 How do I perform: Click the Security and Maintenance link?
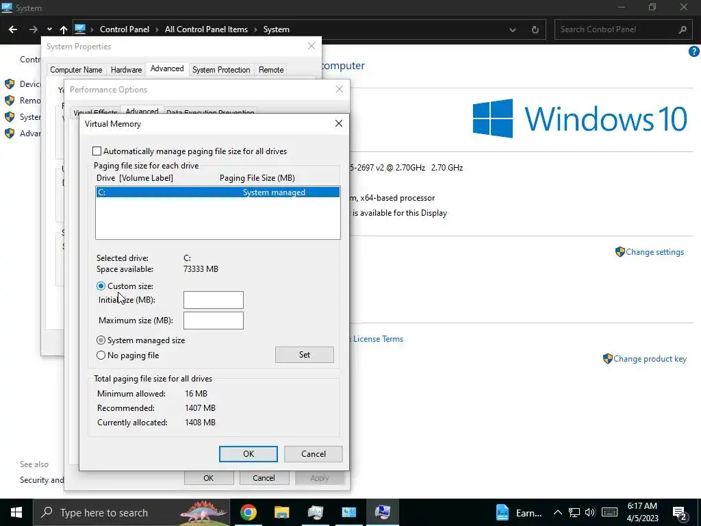(42, 480)
